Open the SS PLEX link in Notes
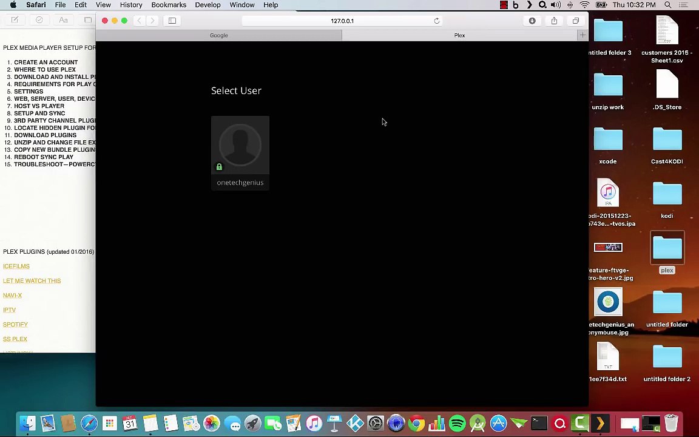 click(15, 339)
